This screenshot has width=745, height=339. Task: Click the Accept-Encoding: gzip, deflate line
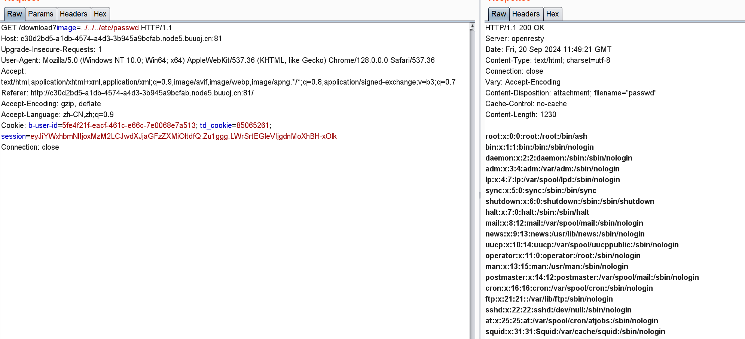[51, 104]
